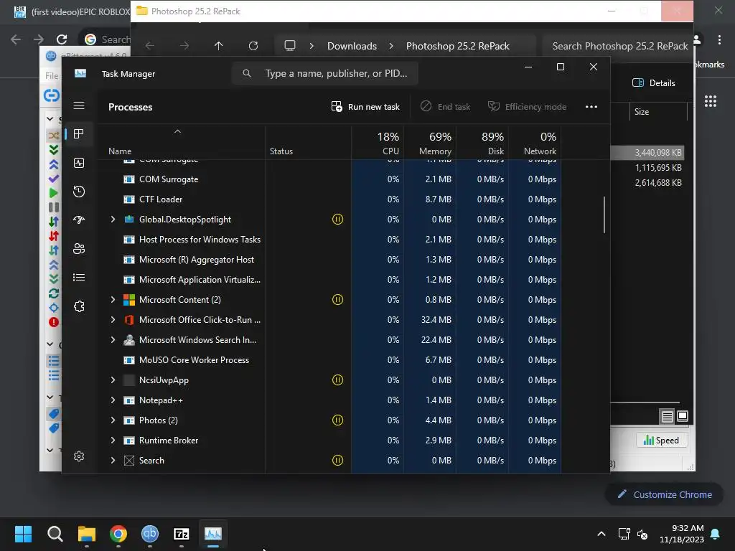
Task: Open Task Manager settings gear
Action: (79, 456)
